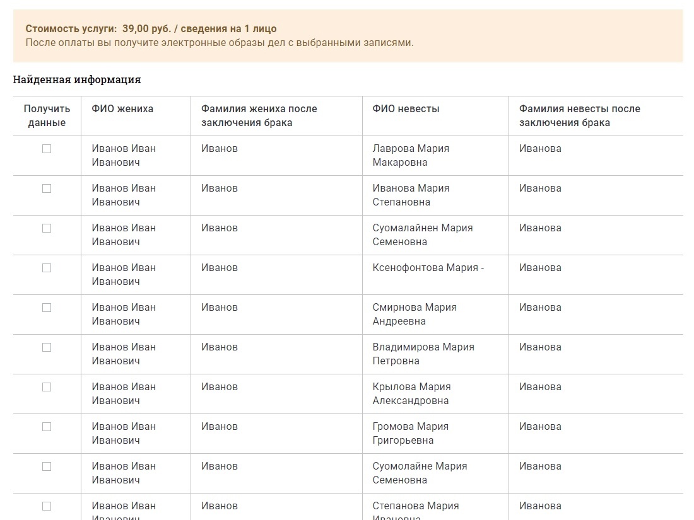Click 'Фамилия жениха после заключения брака' header
The height and width of the screenshot is (520, 694).
coord(259,115)
